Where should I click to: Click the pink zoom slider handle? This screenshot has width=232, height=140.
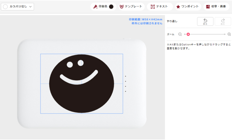[188, 34]
